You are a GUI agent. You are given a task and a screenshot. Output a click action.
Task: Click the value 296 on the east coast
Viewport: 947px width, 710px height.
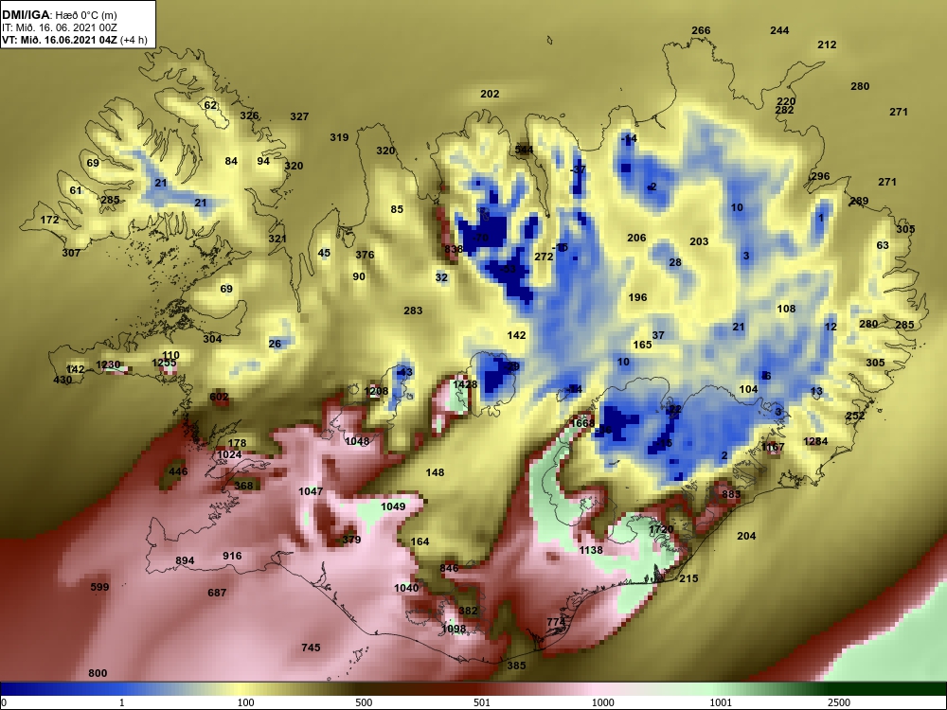tap(820, 176)
